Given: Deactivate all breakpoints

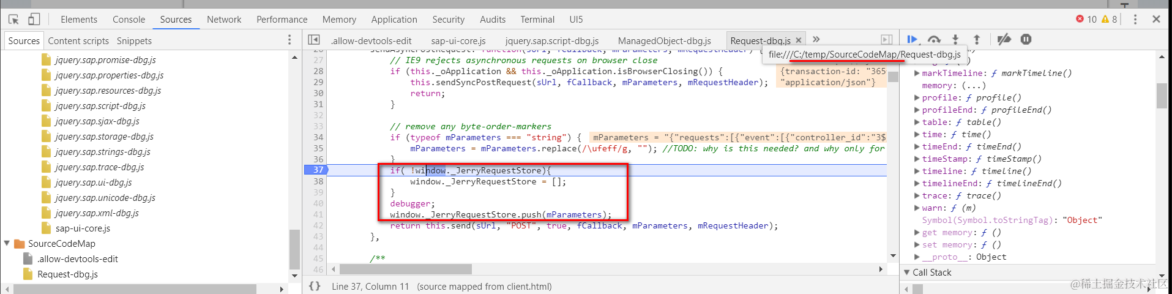Looking at the screenshot, I should pyautogui.click(x=1004, y=39).
